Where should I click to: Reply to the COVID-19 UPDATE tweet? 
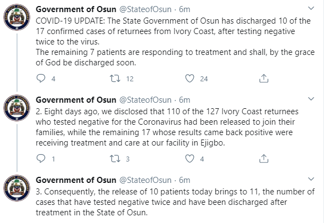point(41,79)
